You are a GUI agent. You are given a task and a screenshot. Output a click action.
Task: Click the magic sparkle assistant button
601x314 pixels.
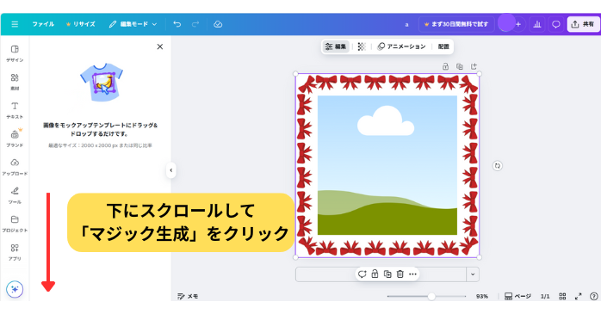click(x=15, y=289)
